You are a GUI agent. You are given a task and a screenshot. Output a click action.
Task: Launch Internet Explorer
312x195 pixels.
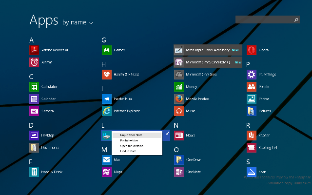tap(121, 111)
